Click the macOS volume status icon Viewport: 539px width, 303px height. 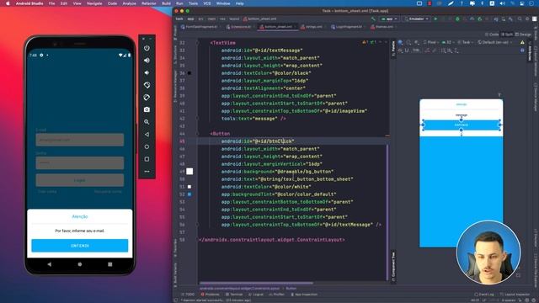(x=502, y=3)
